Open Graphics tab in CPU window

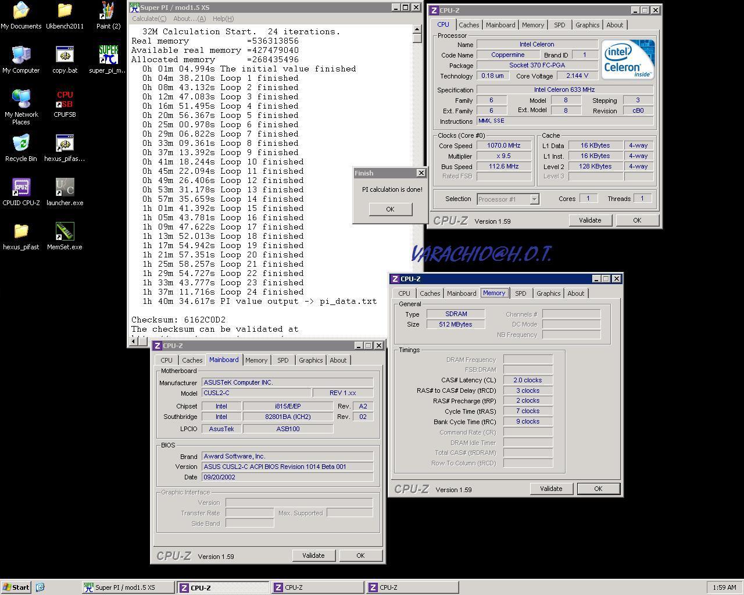coord(587,25)
